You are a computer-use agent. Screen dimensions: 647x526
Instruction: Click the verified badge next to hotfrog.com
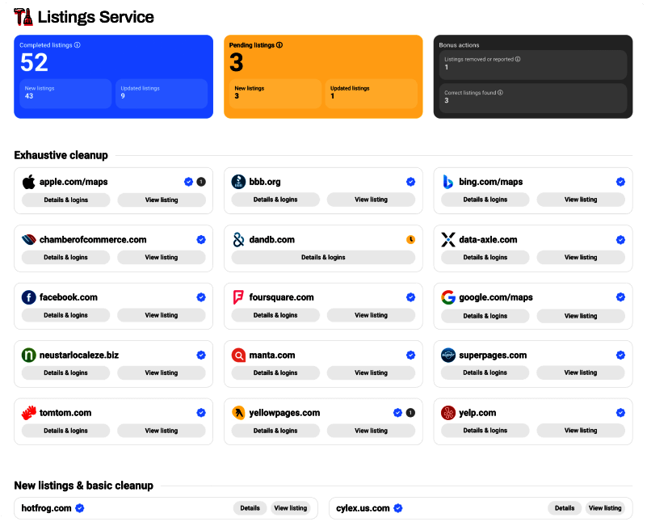pos(80,508)
